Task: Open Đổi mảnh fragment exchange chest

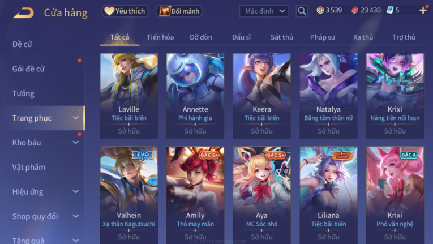Action: coord(179,11)
